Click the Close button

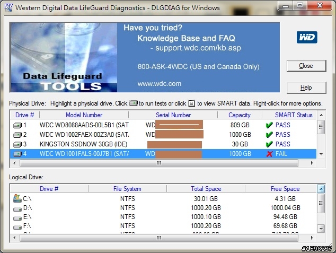(306, 66)
